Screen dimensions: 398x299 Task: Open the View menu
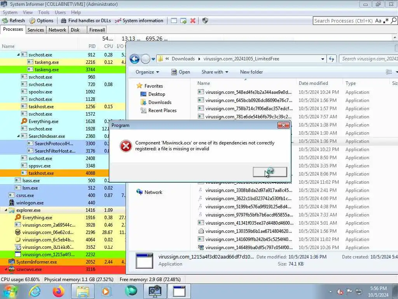pos(28,12)
